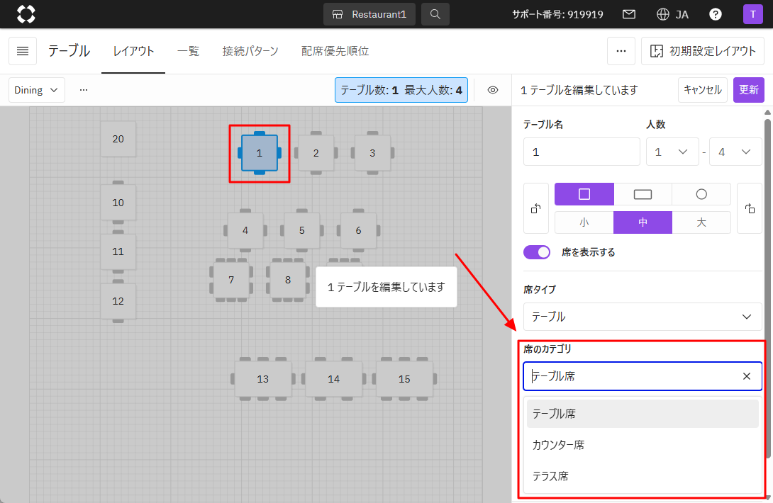Select table 2 on the layout

click(x=316, y=153)
